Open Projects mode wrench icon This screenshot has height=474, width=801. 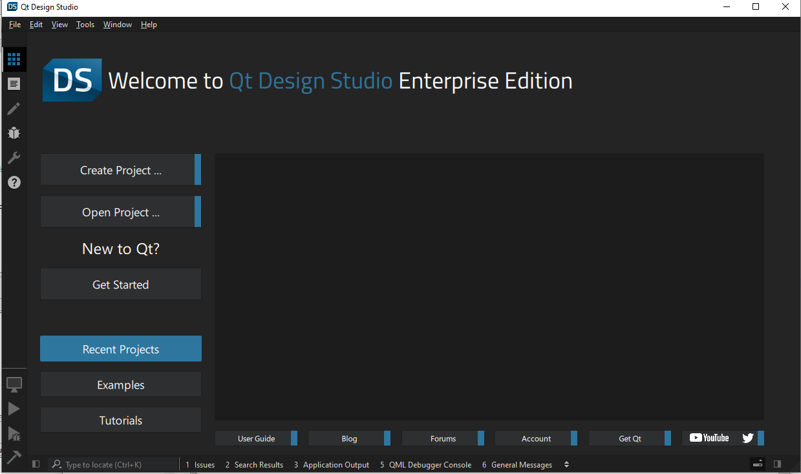click(x=14, y=158)
